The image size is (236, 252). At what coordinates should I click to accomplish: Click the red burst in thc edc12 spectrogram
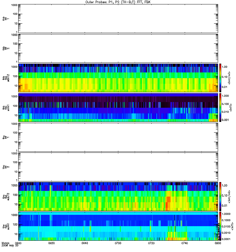168,203
